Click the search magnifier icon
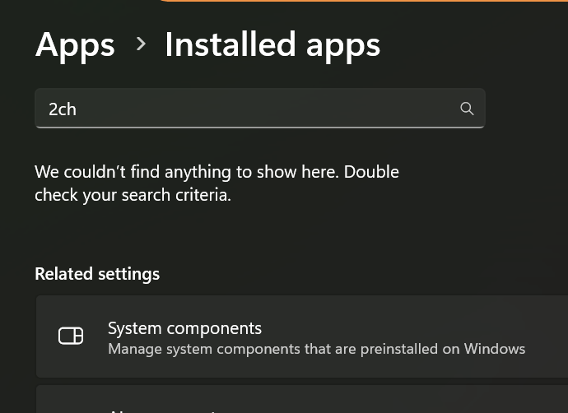The height and width of the screenshot is (413, 568). pos(467,109)
